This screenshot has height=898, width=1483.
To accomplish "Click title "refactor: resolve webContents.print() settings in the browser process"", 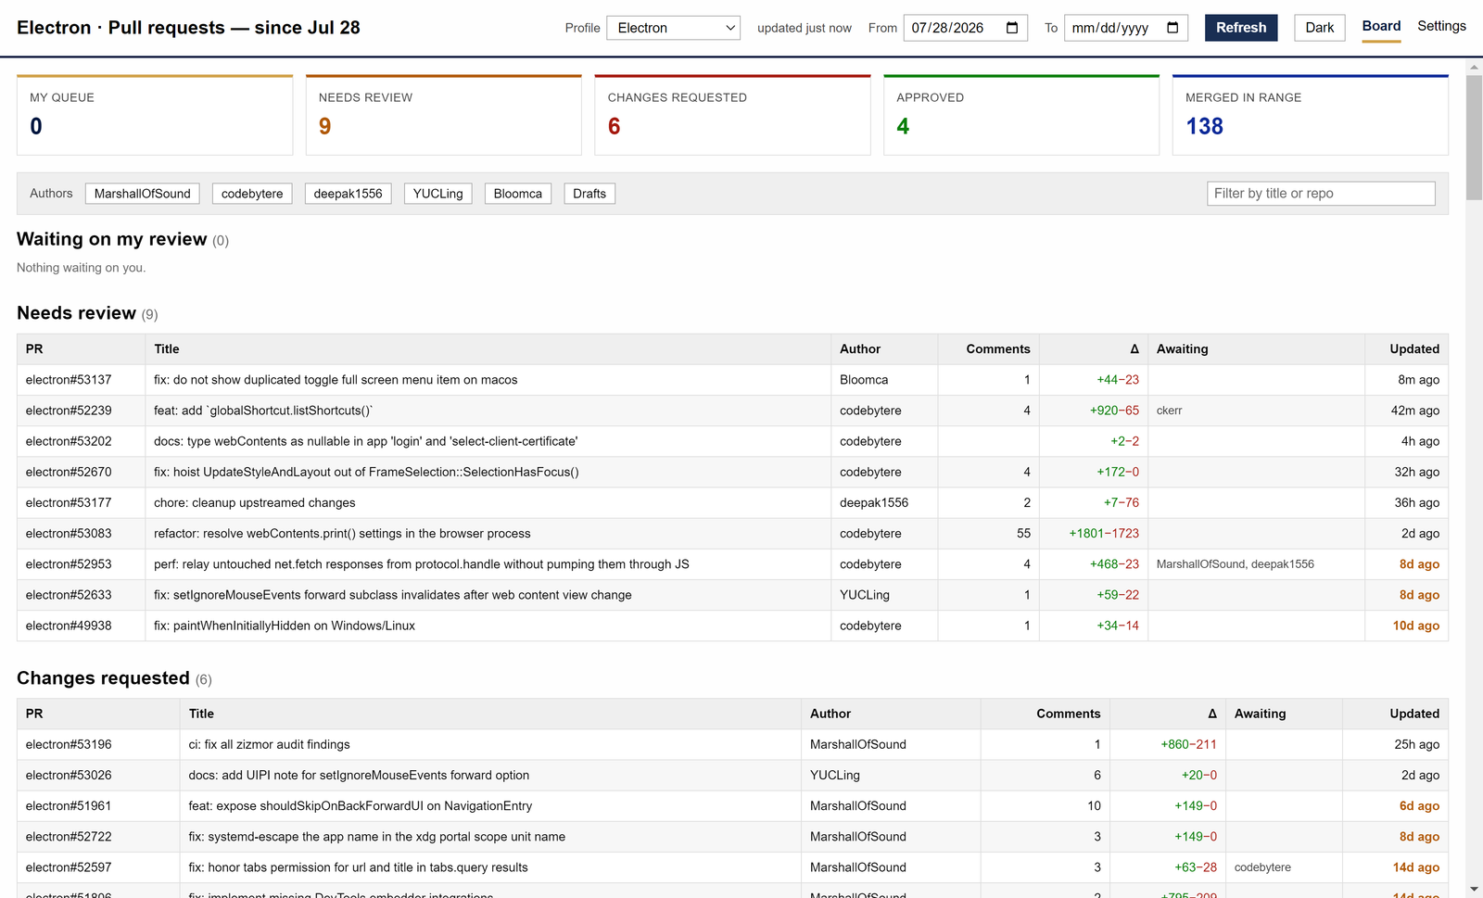I will tap(342, 534).
